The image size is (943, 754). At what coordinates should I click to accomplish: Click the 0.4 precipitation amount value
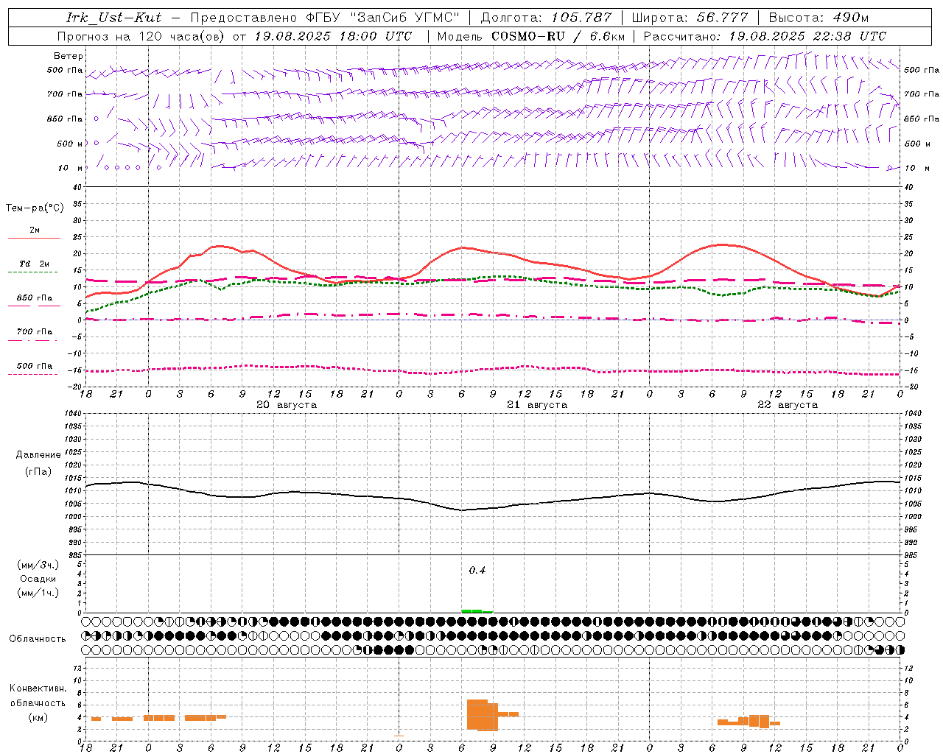477,571
